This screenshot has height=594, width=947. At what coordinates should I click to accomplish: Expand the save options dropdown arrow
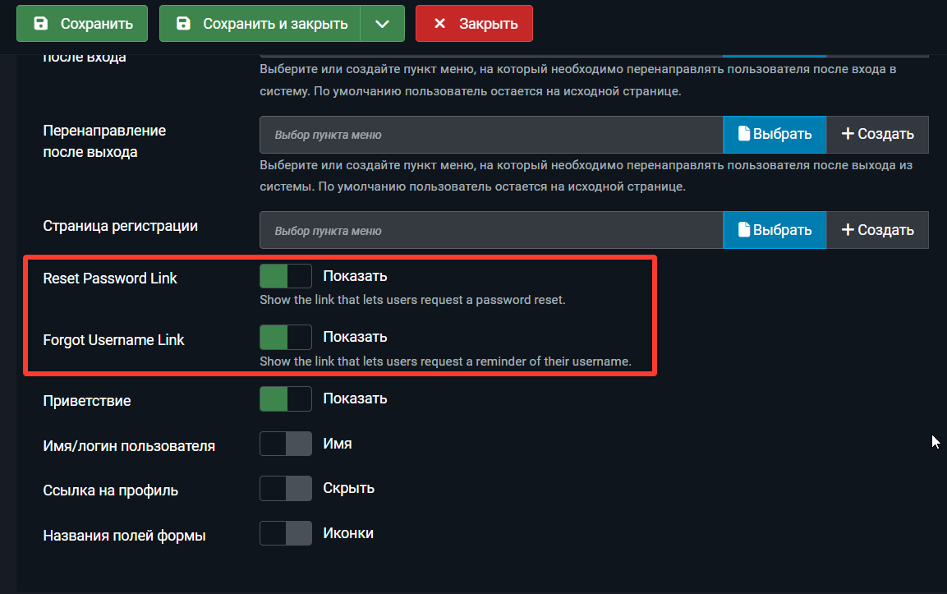click(x=382, y=24)
